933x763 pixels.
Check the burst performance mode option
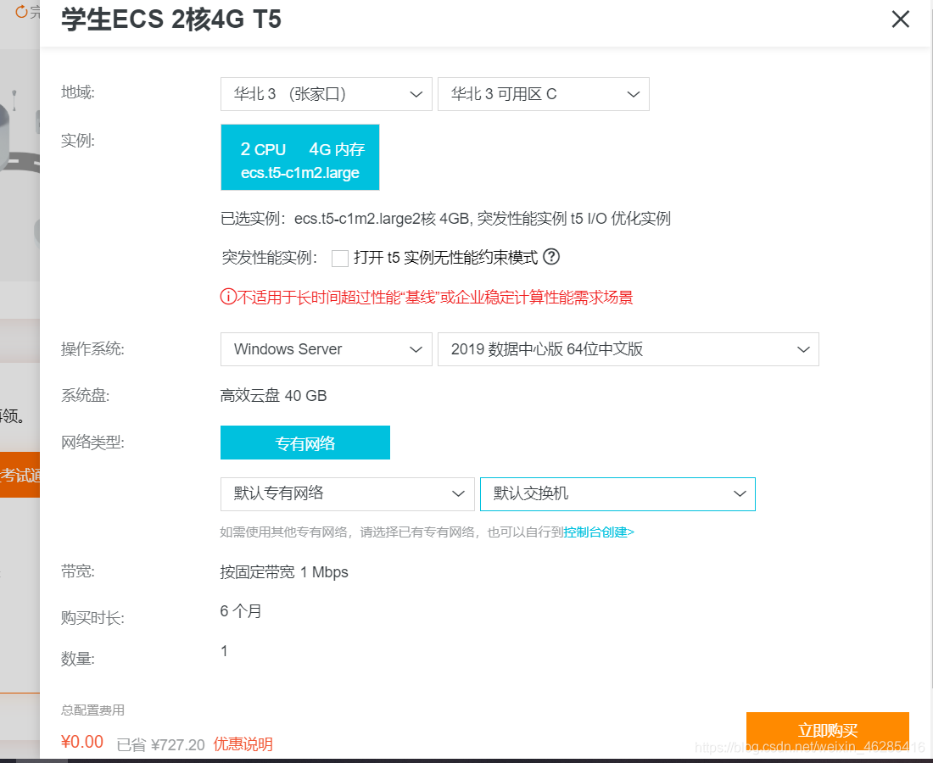[339, 258]
